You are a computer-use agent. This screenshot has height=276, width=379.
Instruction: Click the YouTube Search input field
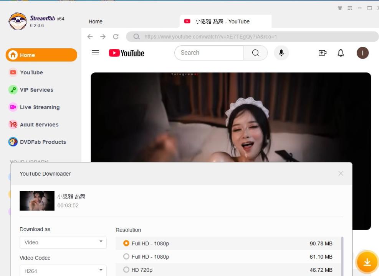point(209,53)
